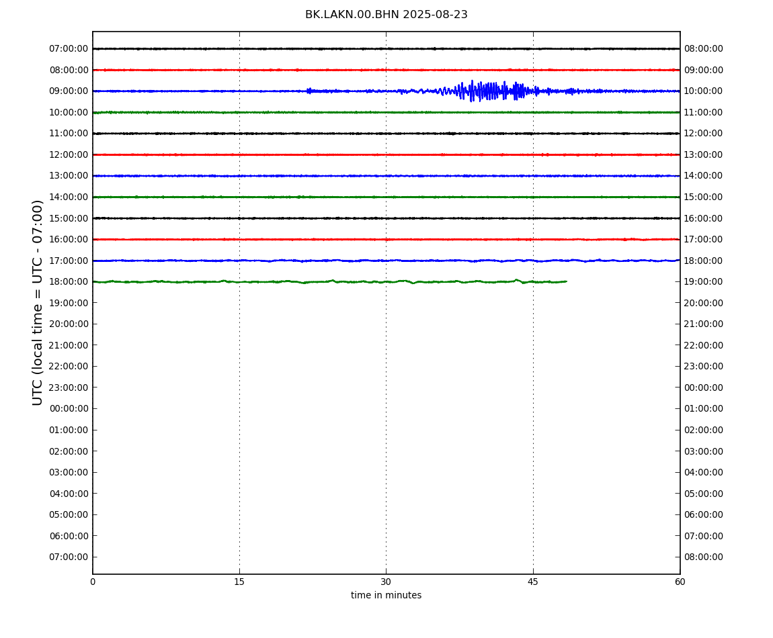Click the 03:00:00 local time label on the right axis

point(704,451)
